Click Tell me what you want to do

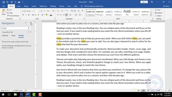(94, 6)
